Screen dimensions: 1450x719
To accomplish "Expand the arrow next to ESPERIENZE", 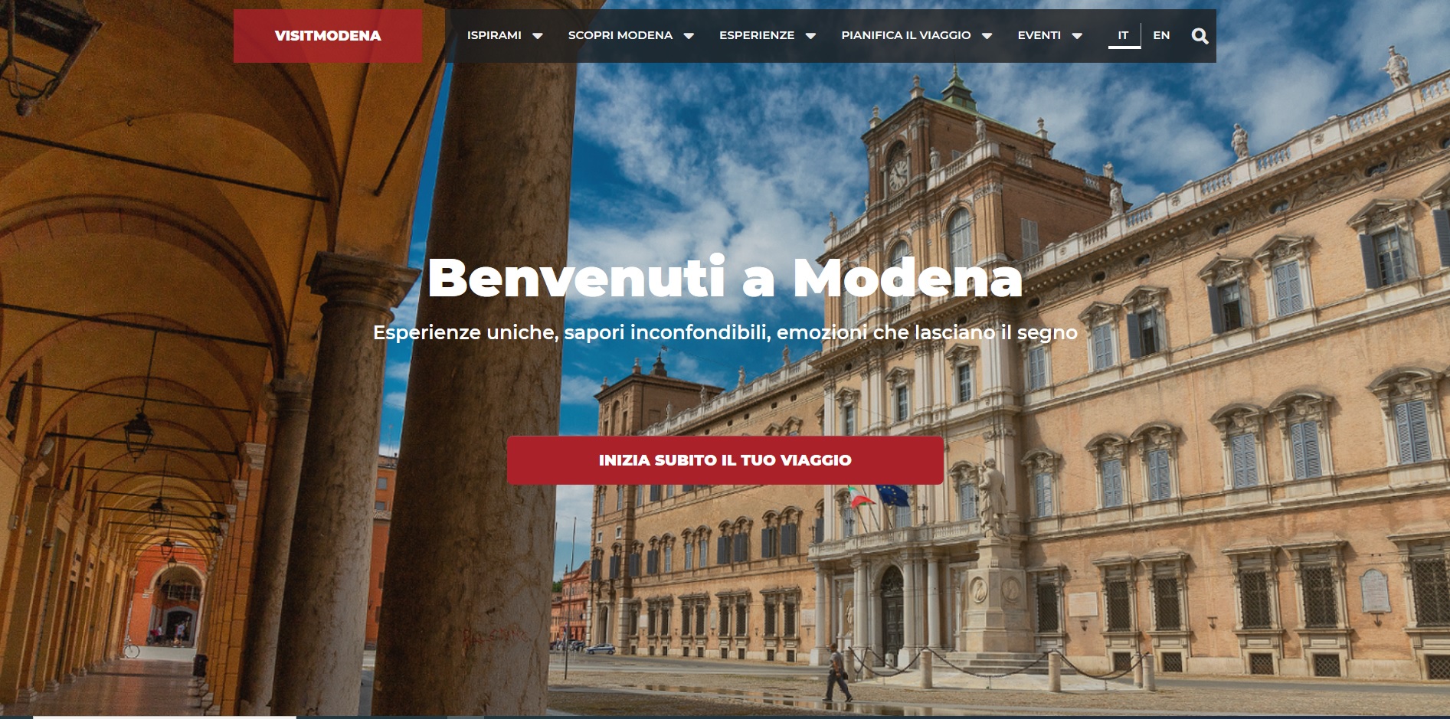I will (x=810, y=36).
